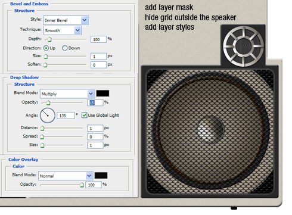
Task: Click the Bevel Size field showing 1
Action: click(x=98, y=57)
